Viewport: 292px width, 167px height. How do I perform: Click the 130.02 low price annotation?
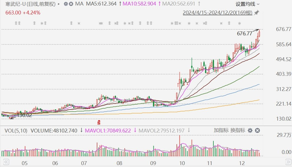coord(24,115)
